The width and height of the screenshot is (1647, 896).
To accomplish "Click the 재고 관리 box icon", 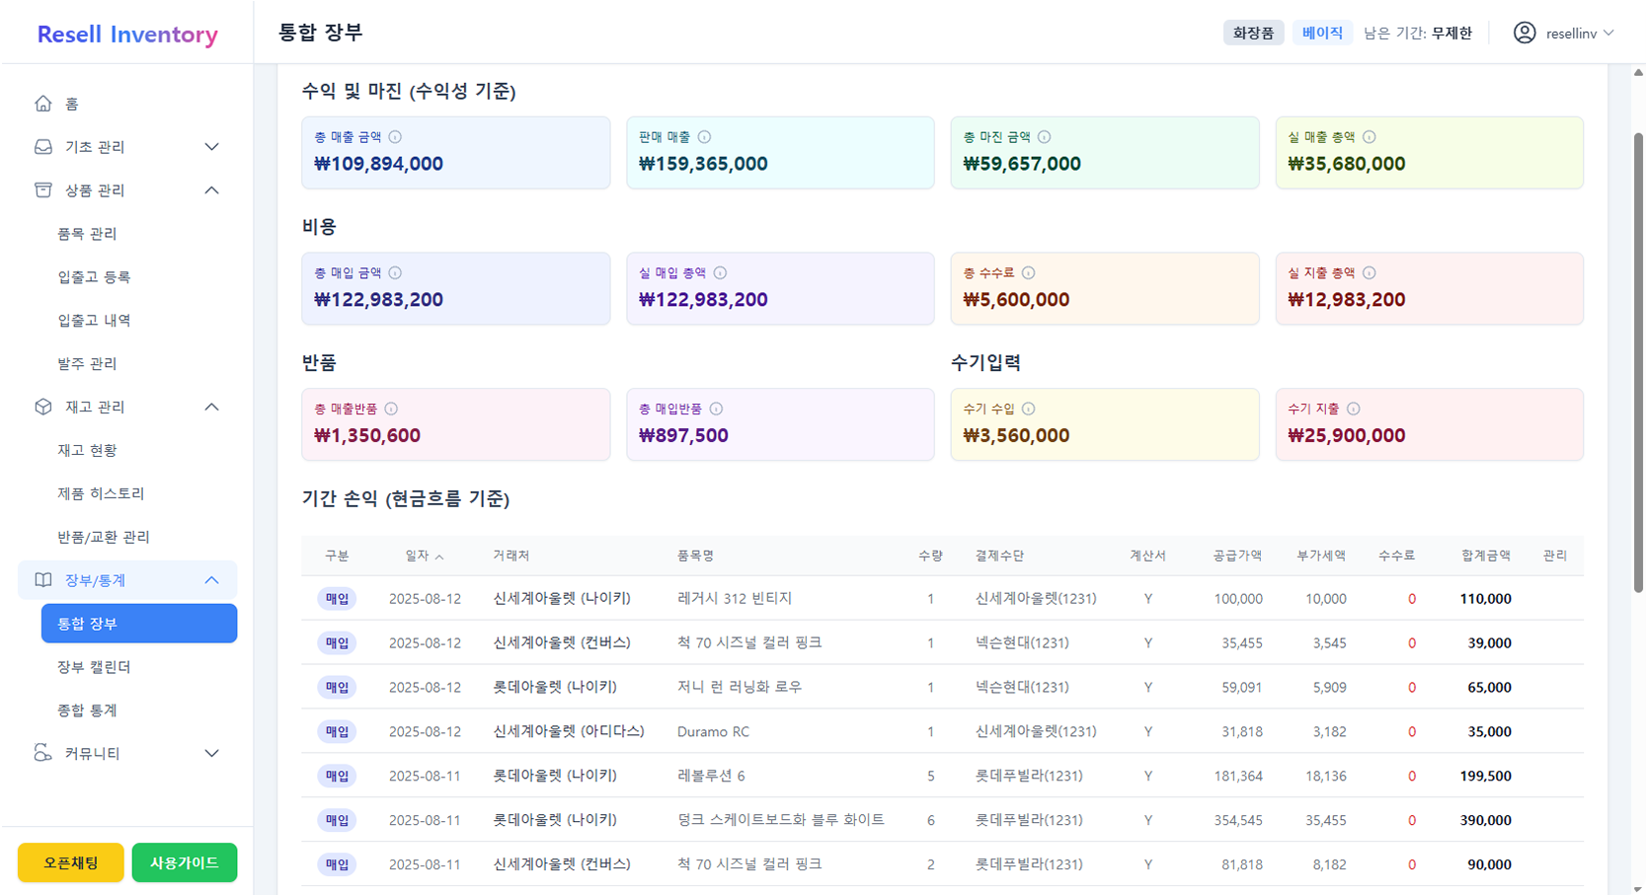I will click(x=42, y=406).
